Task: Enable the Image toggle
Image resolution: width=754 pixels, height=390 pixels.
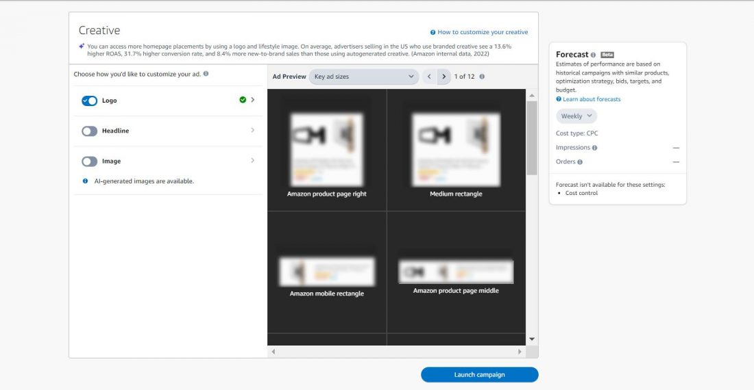Action: click(89, 161)
